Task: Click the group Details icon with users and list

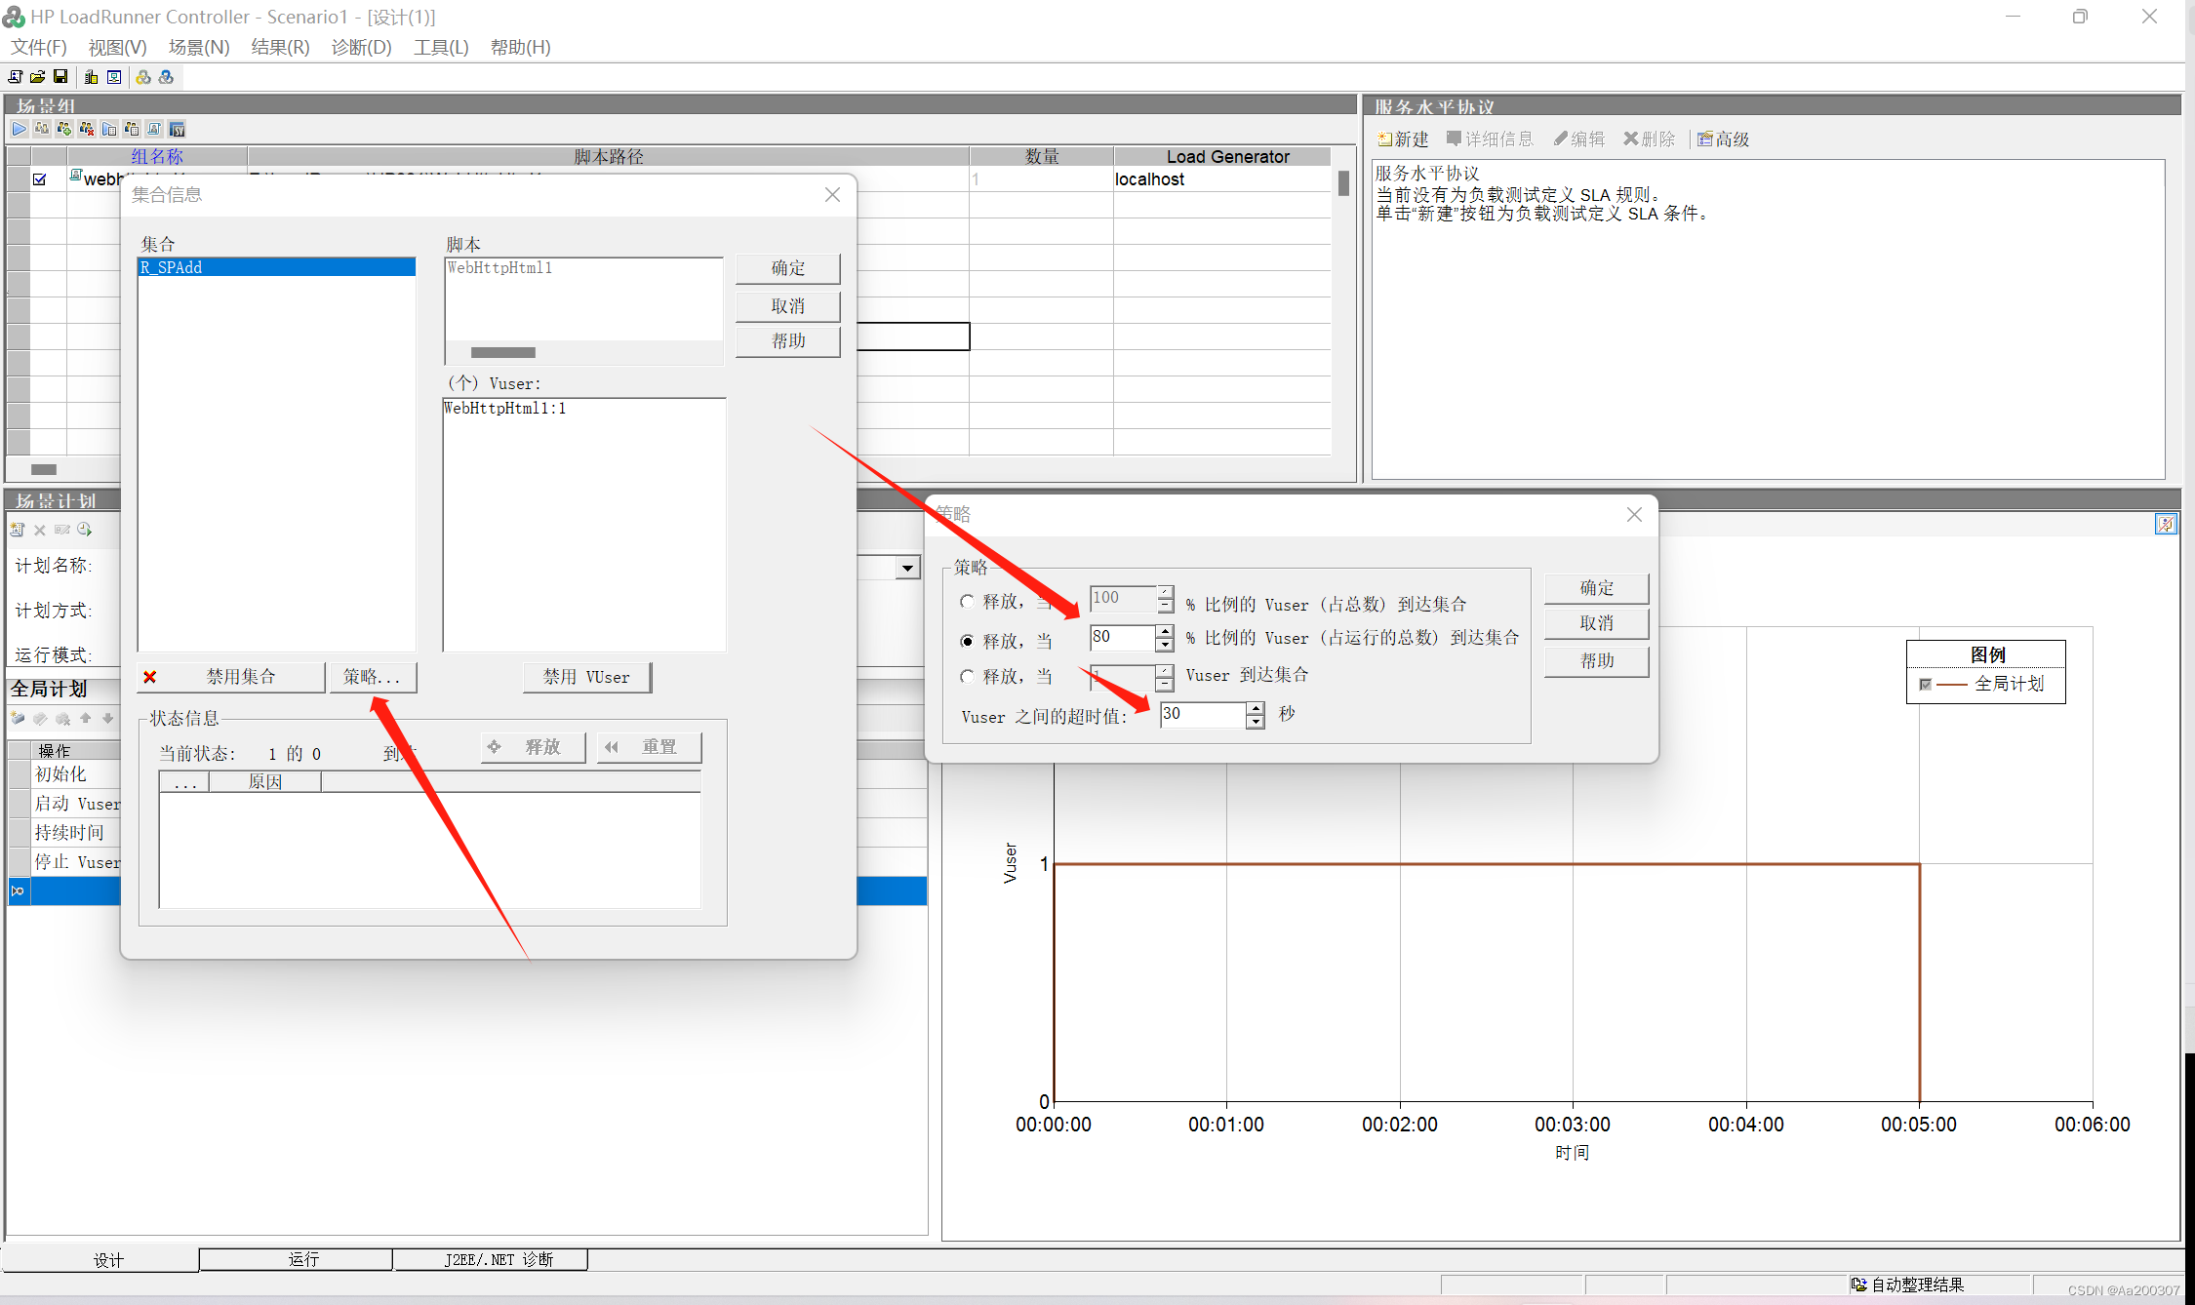Action: (132, 129)
